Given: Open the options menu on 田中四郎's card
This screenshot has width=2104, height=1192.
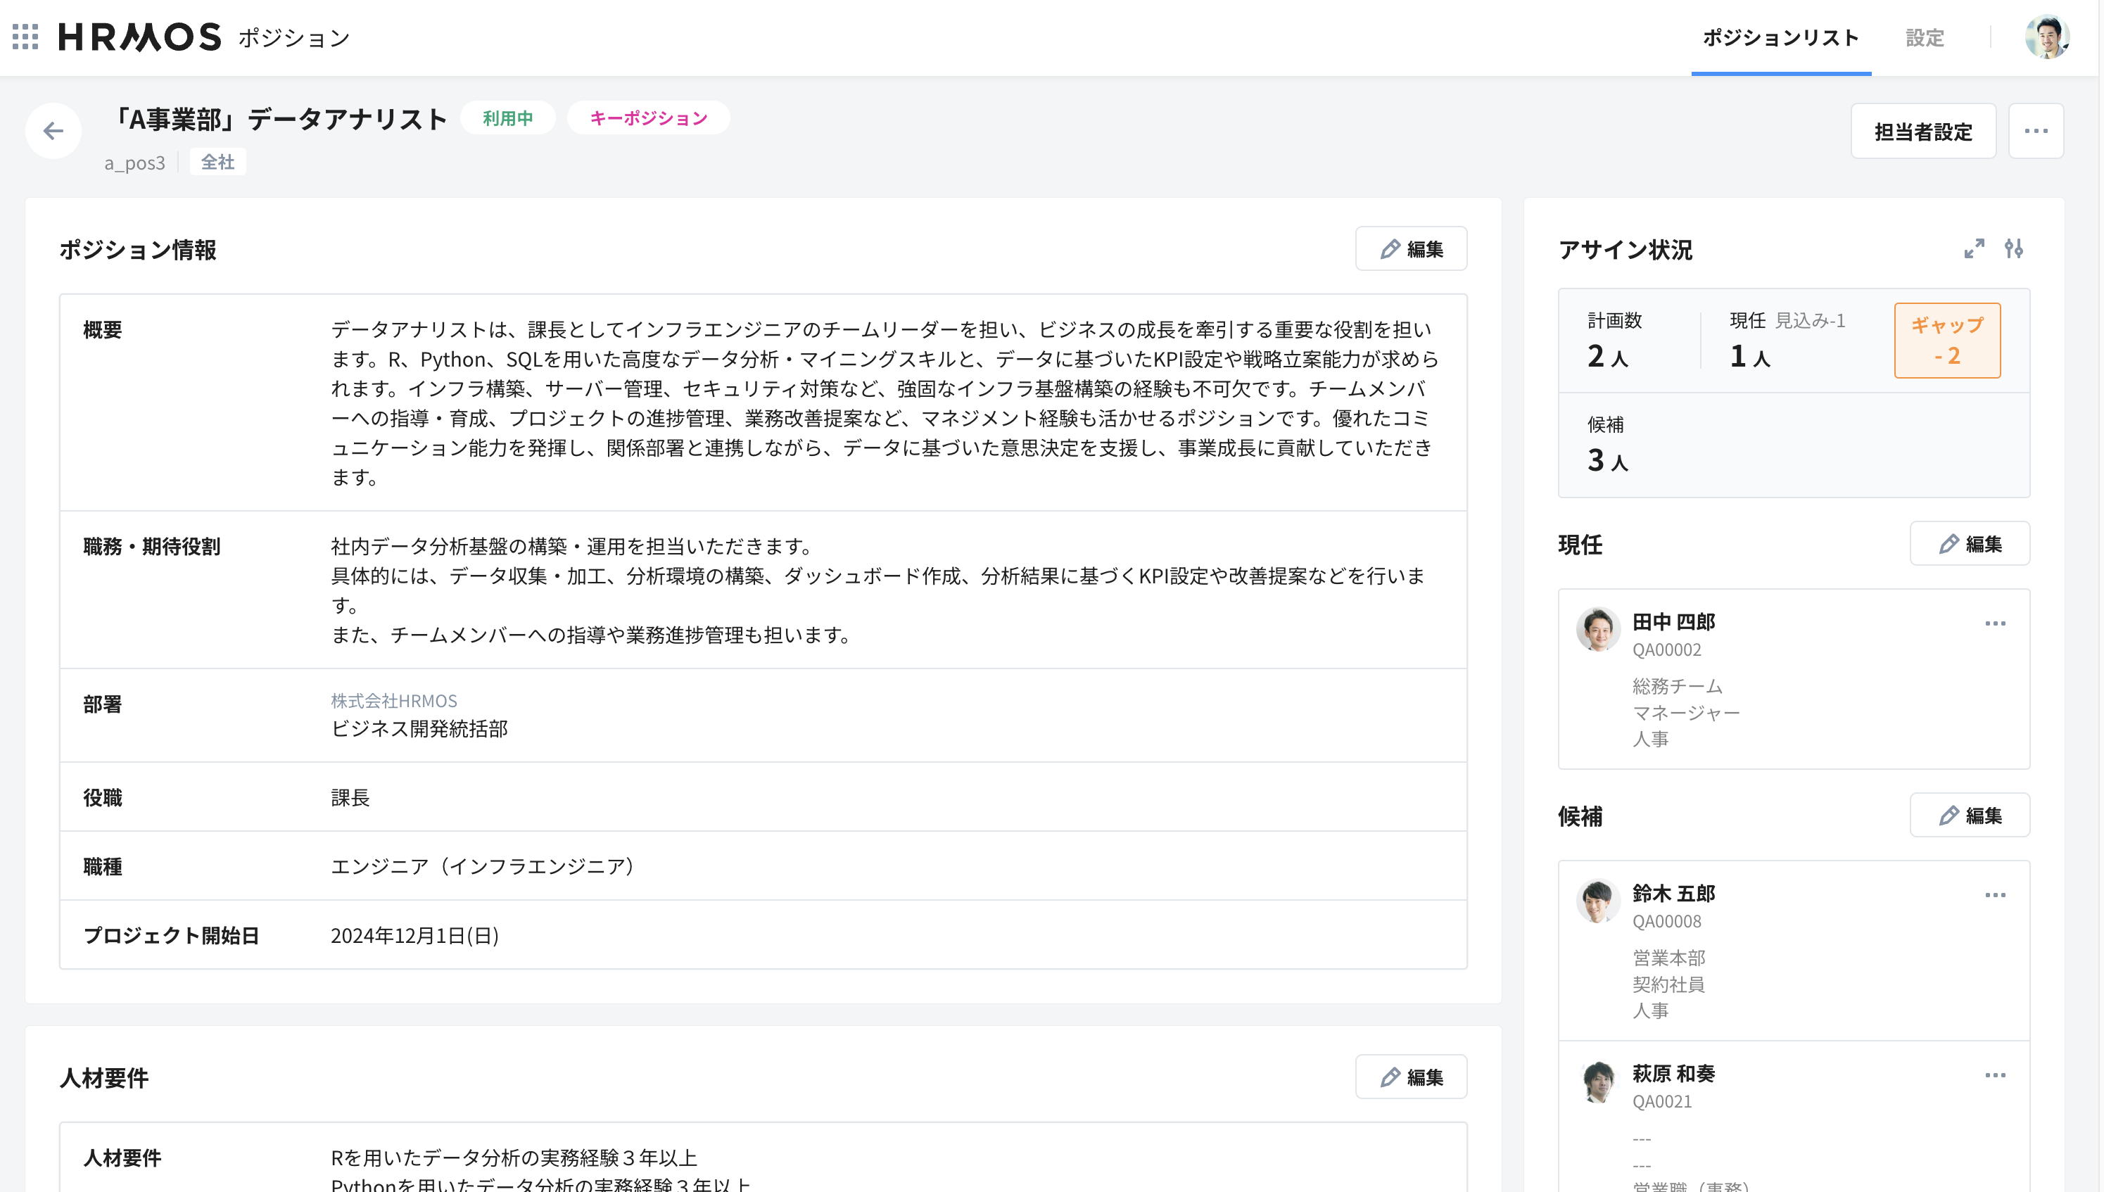Looking at the screenshot, I should [1996, 623].
